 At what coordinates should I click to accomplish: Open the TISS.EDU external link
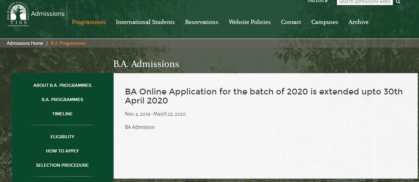(x=318, y=1)
